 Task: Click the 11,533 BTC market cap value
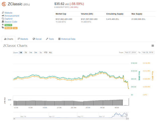[x=61, y=22]
